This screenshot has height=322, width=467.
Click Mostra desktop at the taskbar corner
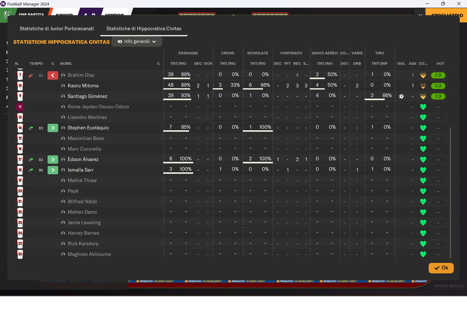tap(449, 286)
